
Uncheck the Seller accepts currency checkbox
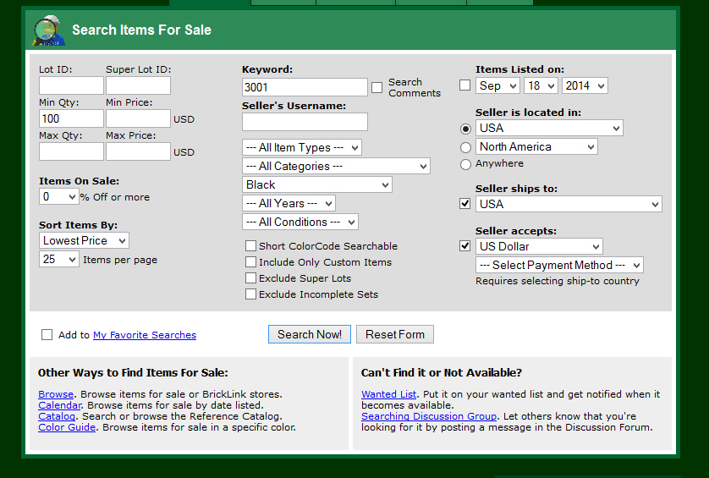point(464,245)
